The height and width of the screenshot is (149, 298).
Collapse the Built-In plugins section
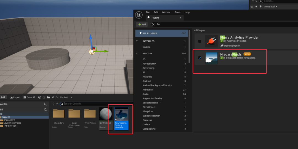tap(137, 54)
